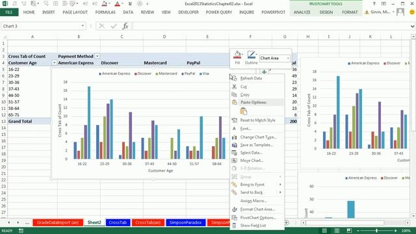
Task: Click the vertical scrollbar down arrow
Action: click(413, 216)
